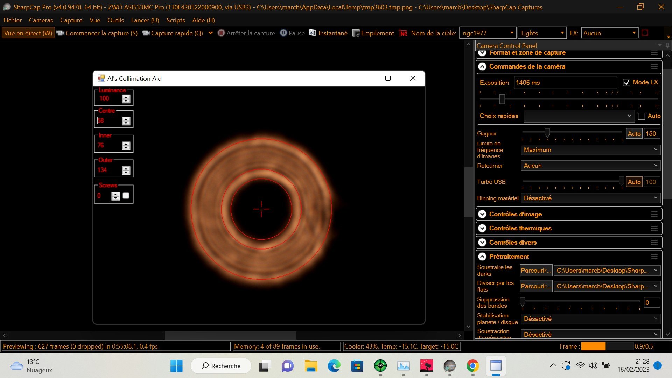Toggle the Screws checkbox in Collimation Aid
The height and width of the screenshot is (378, 672).
click(126, 196)
